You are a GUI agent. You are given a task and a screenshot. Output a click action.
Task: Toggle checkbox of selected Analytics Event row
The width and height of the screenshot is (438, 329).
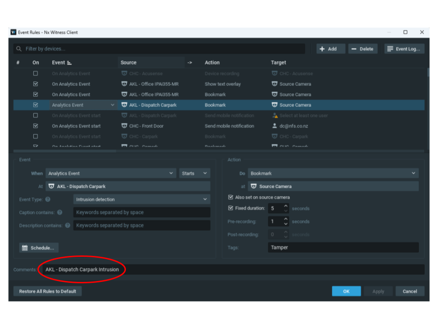tap(36, 105)
